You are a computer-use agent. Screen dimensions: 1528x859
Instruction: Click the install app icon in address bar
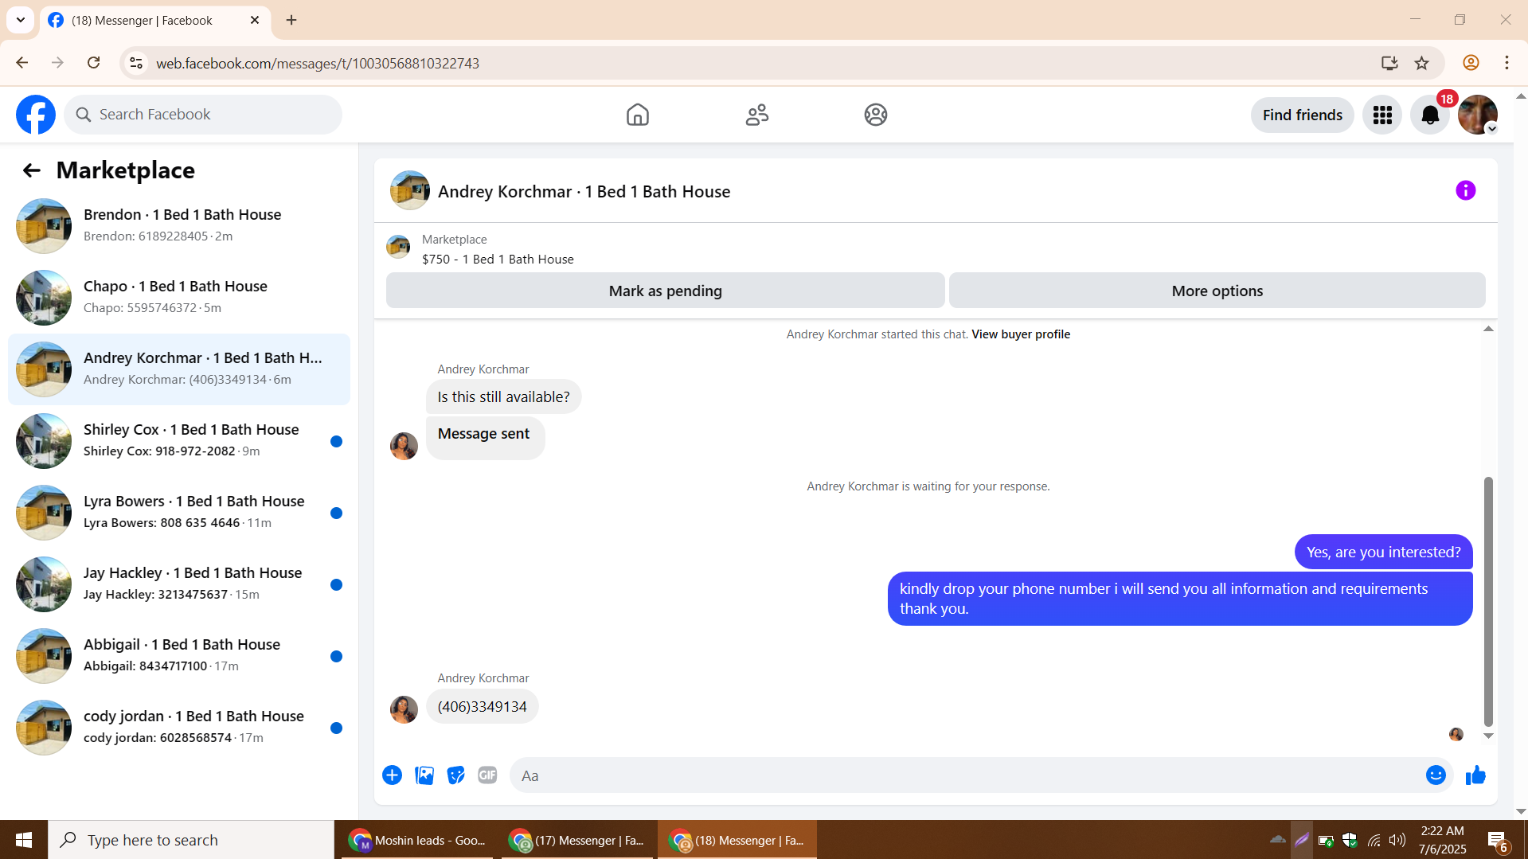pyautogui.click(x=1389, y=63)
